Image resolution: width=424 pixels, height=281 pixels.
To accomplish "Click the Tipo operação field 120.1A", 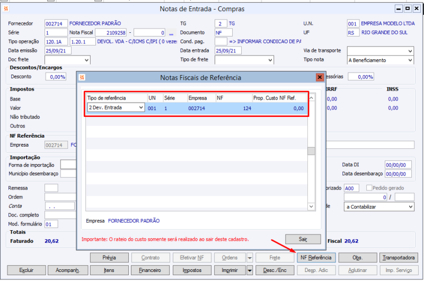I will click(x=56, y=42).
